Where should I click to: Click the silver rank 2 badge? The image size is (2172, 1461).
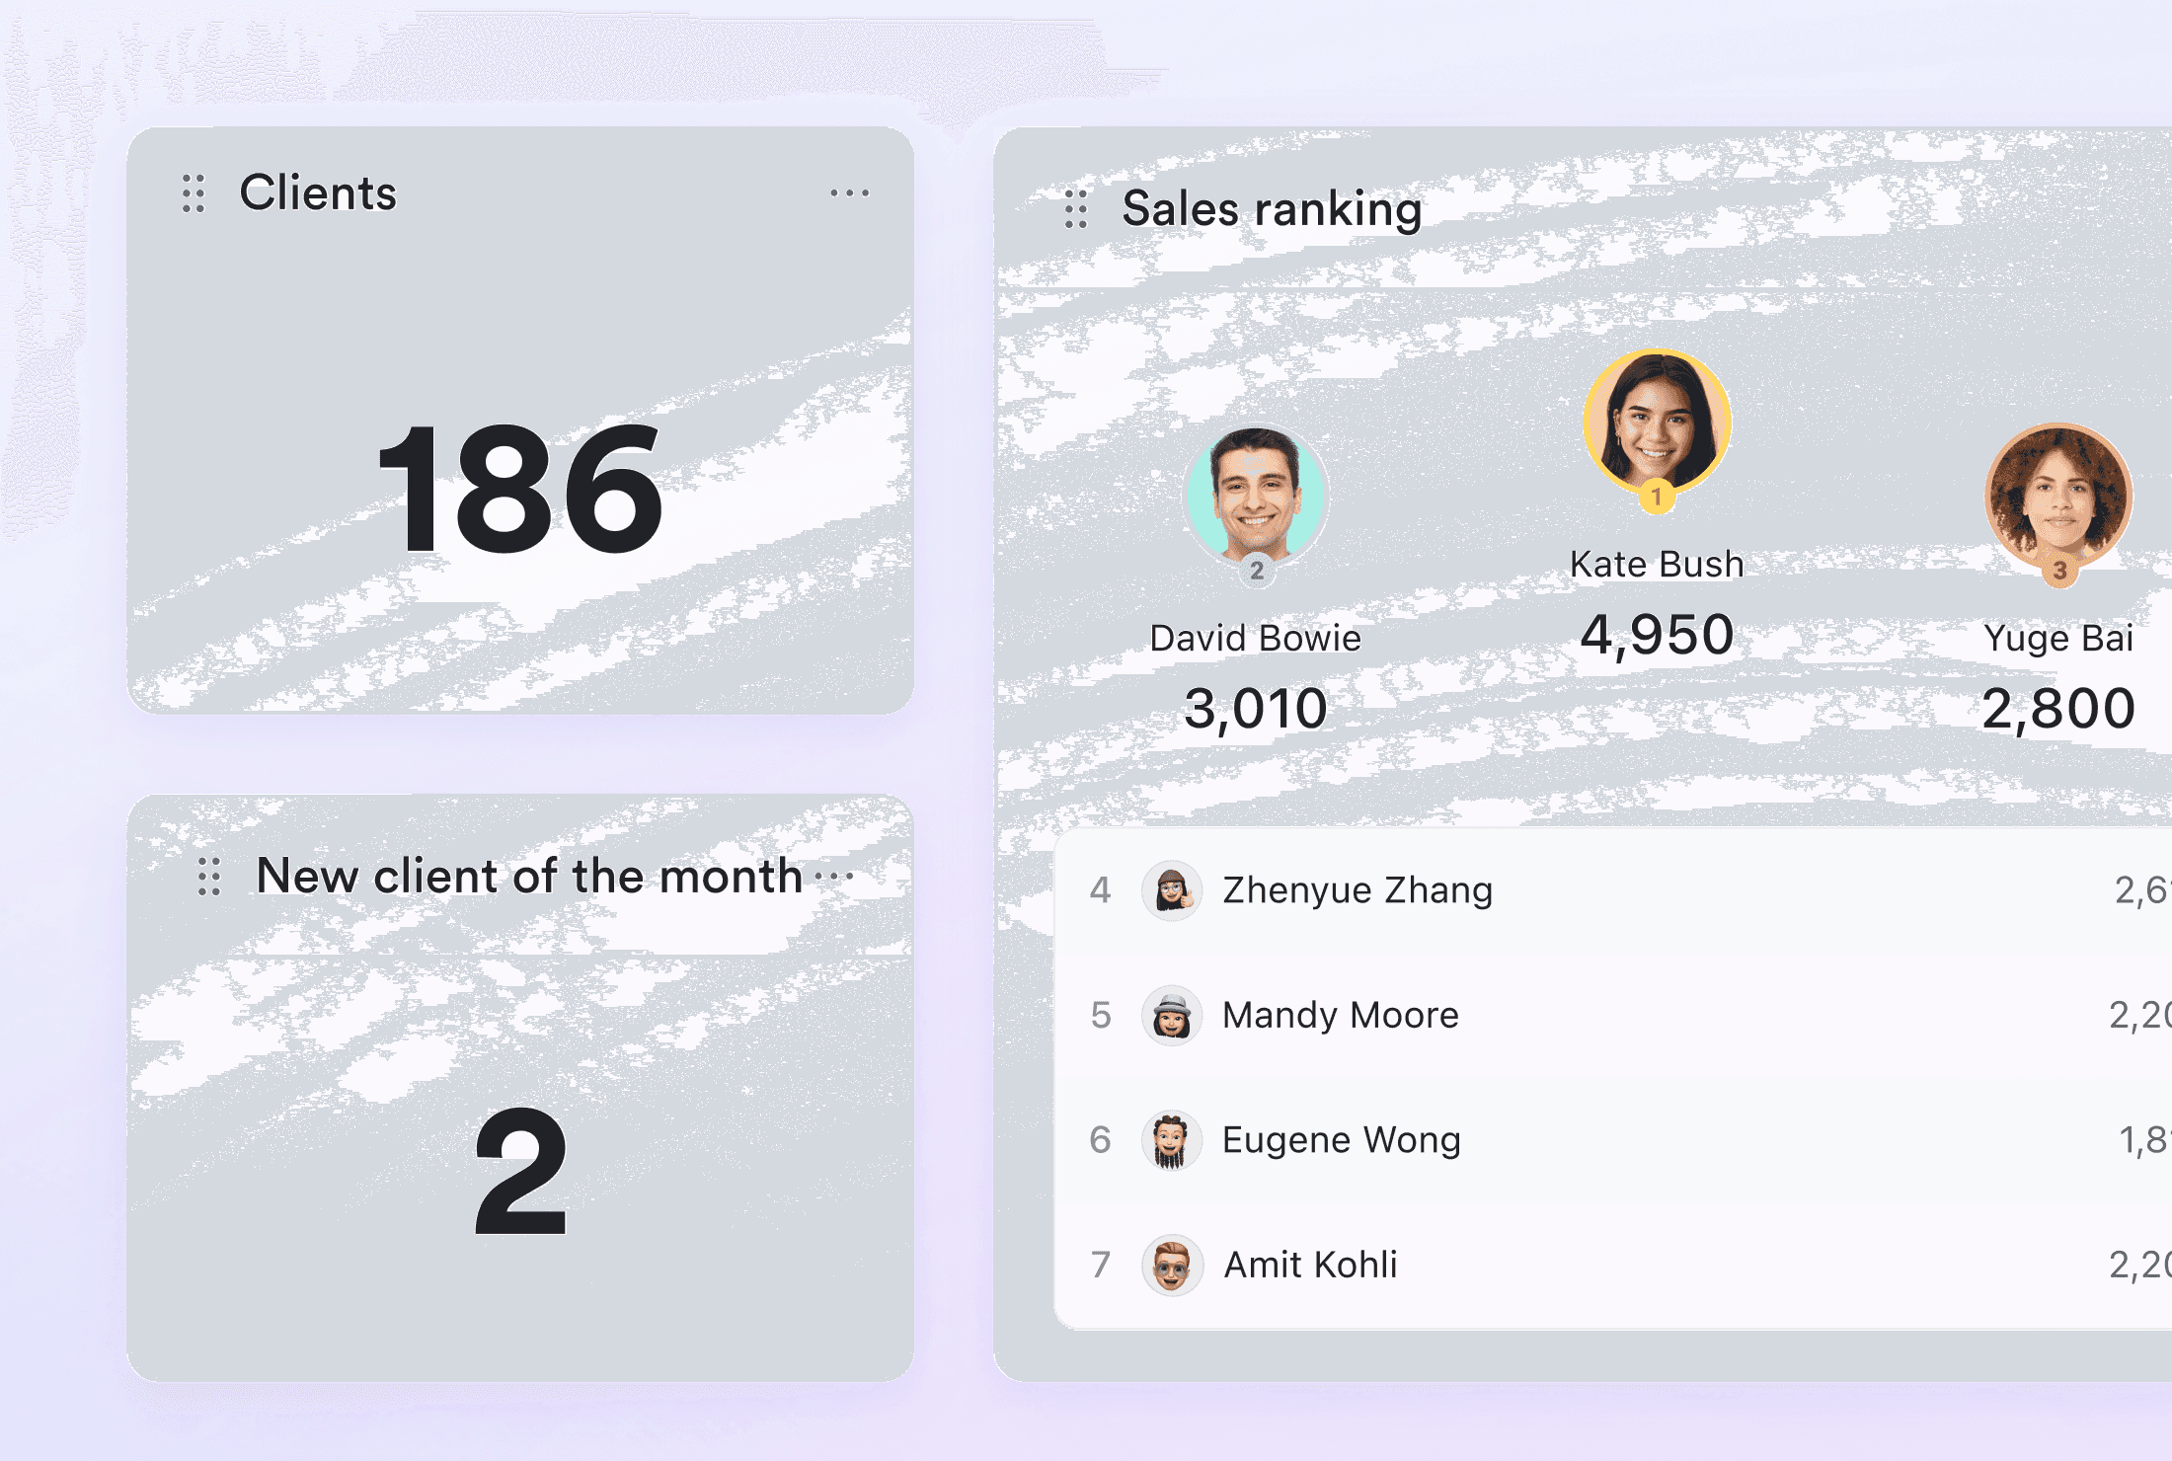1256,571
